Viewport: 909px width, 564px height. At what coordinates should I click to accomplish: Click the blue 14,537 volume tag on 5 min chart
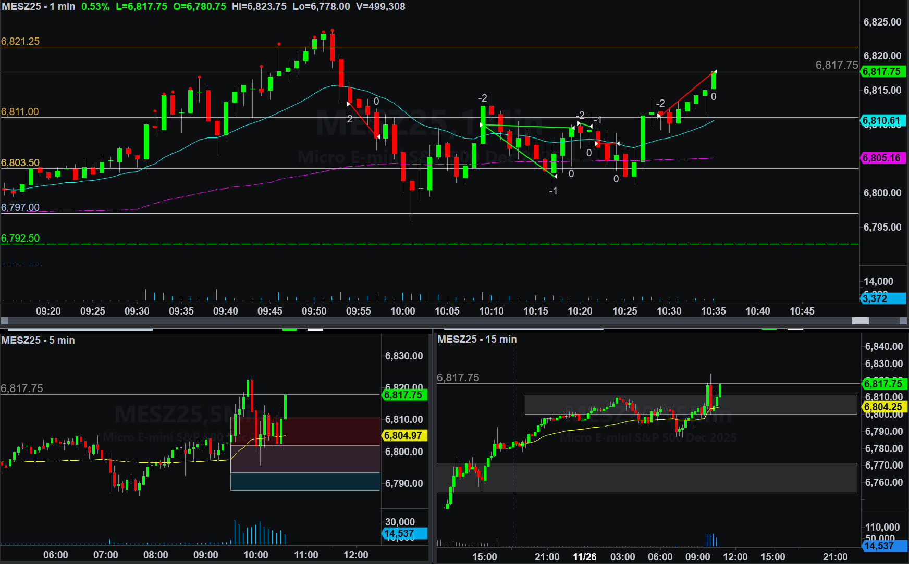pyautogui.click(x=404, y=534)
